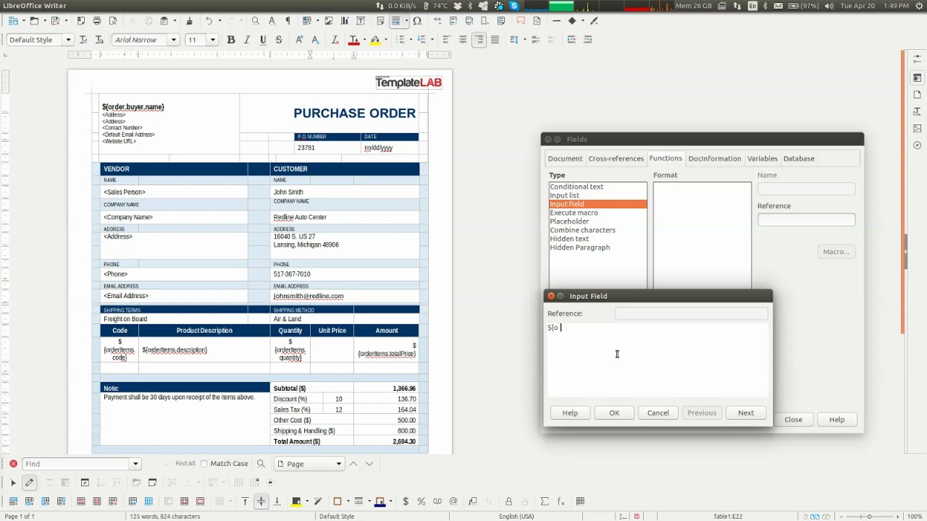Image resolution: width=927 pixels, height=521 pixels.
Task: Select the Functions tab in Fields
Action: (x=666, y=158)
